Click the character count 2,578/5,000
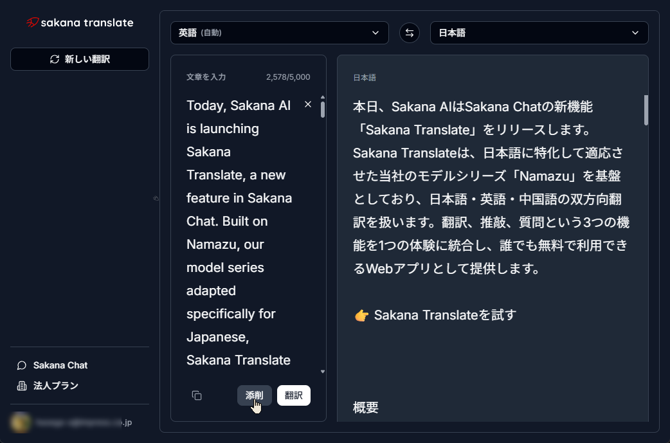The height and width of the screenshot is (443, 670). pos(288,77)
